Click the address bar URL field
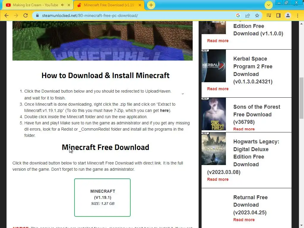Screen dimensions: 304x228 pyautogui.click(x=136, y=15)
